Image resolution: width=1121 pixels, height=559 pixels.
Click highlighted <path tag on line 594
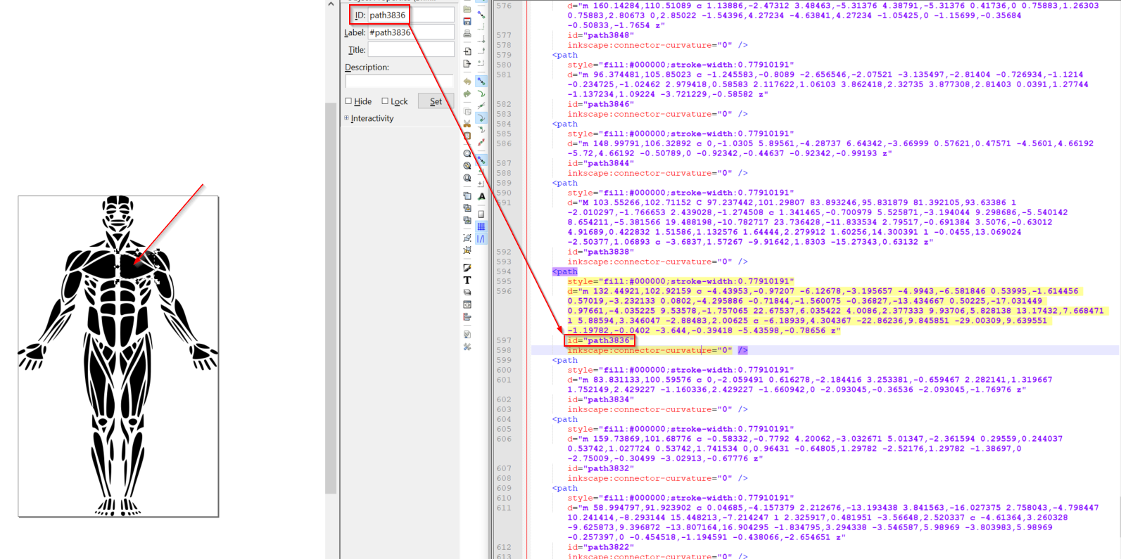564,271
